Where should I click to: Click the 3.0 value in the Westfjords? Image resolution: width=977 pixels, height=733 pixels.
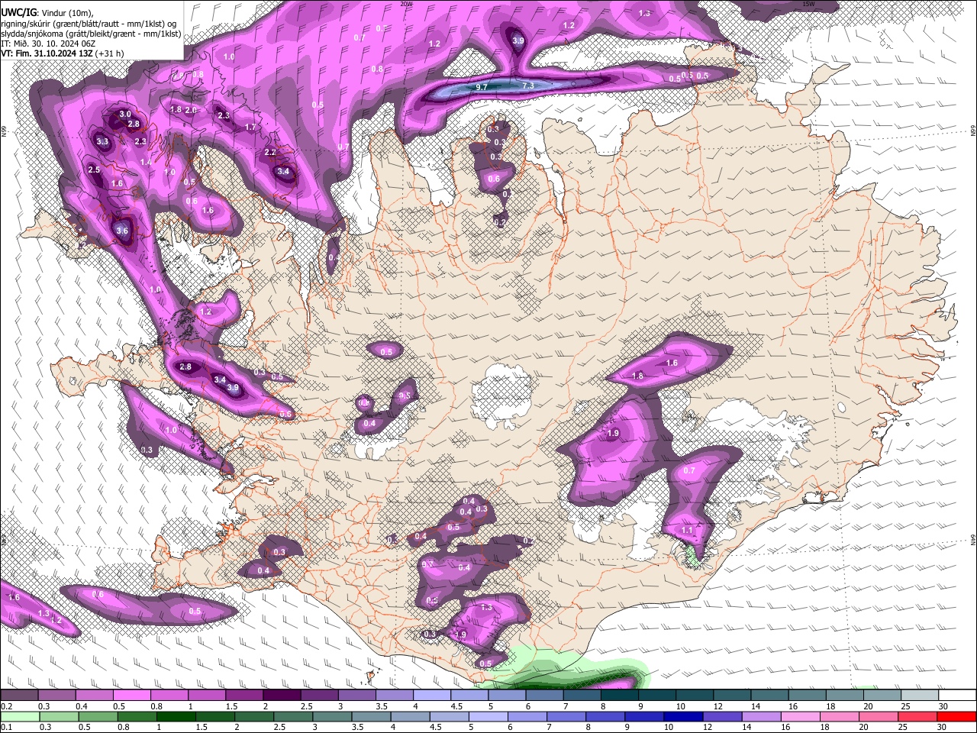125,115
